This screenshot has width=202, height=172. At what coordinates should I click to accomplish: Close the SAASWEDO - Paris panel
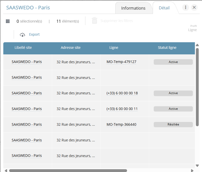point(194,7)
